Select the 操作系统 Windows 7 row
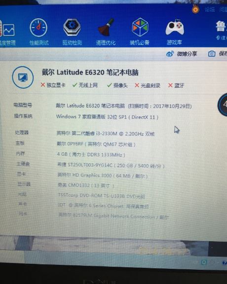This screenshot has height=284, width=227. click(86, 116)
